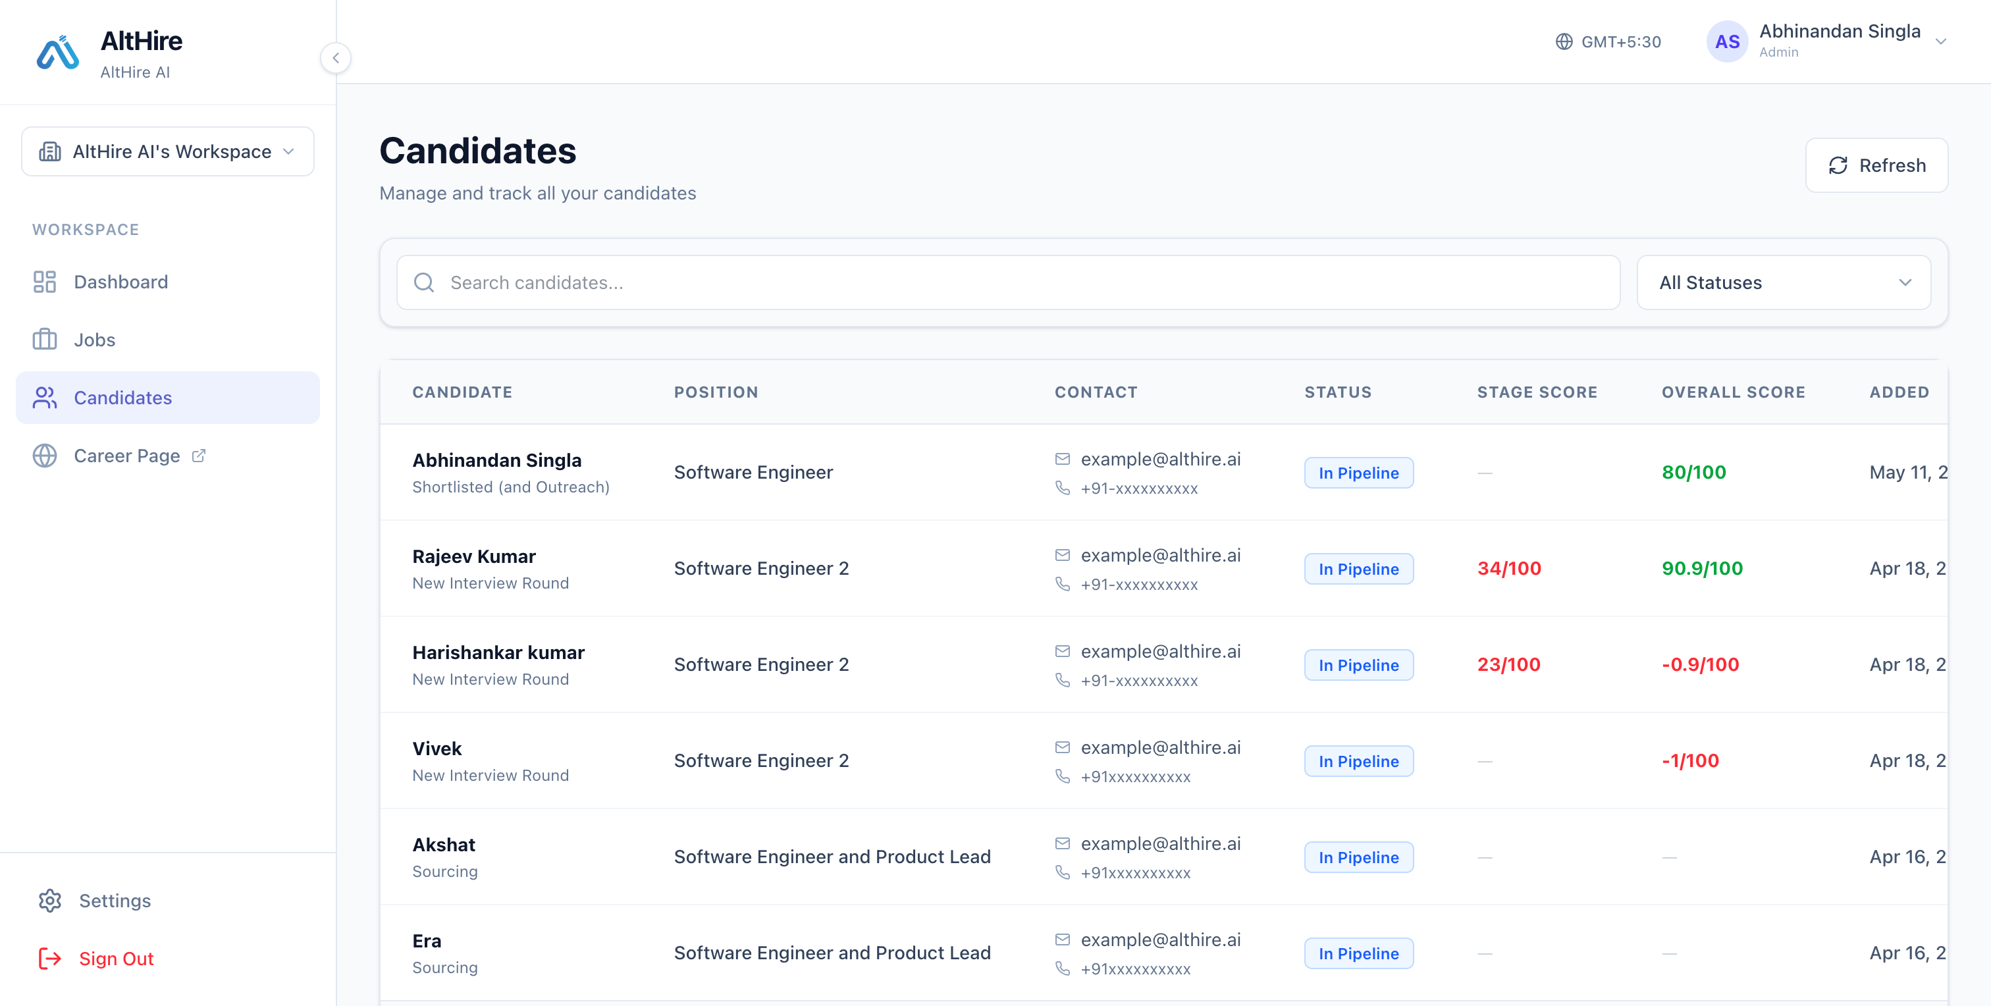Click the -1/100 overall score for Vivek
The width and height of the screenshot is (1991, 1006).
[x=1690, y=761]
